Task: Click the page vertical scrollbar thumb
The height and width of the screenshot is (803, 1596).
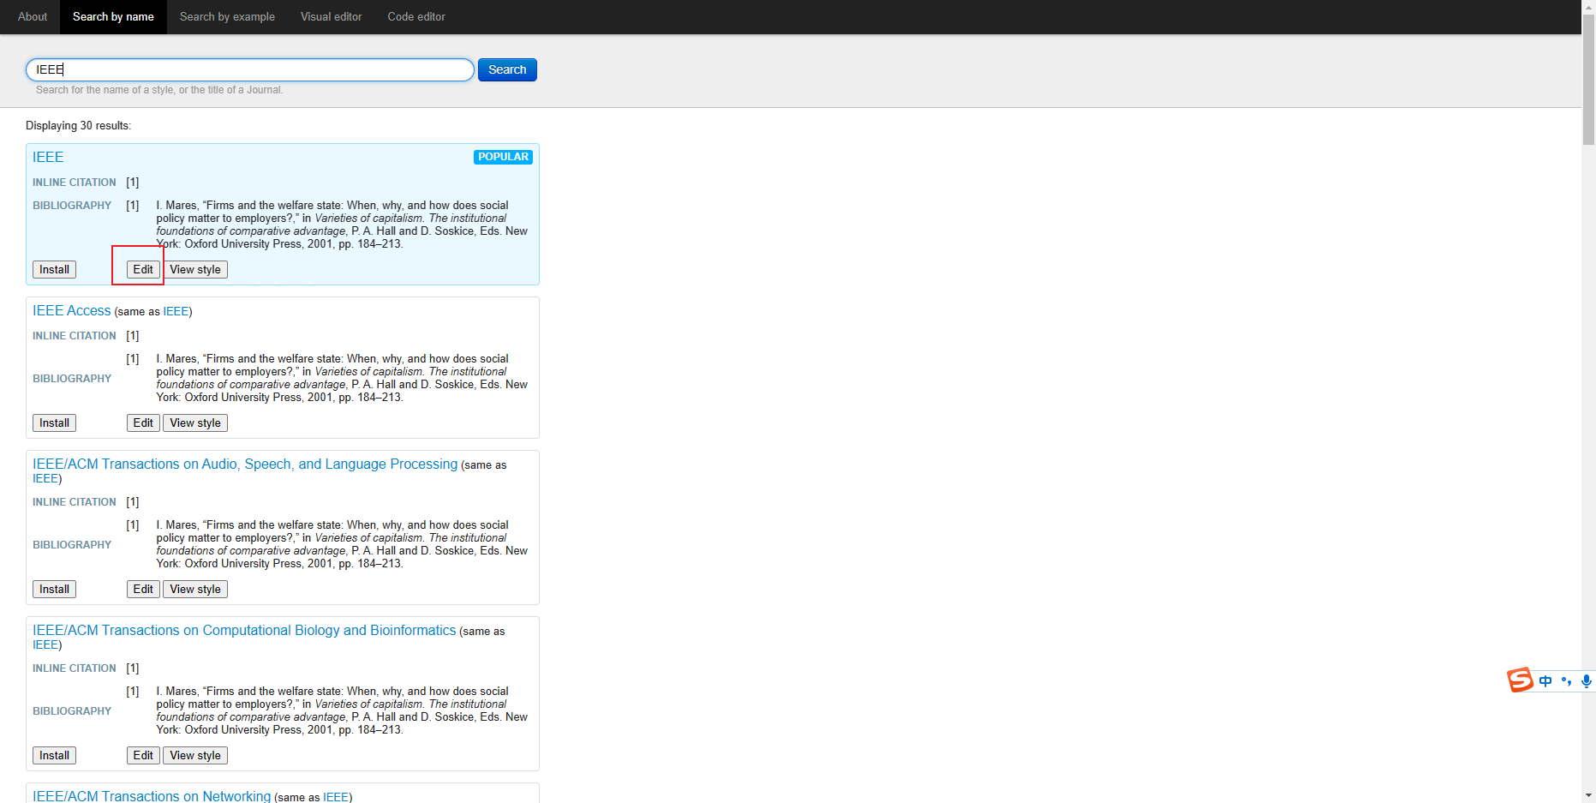Action: pyautogui.click(x=1588, y=79)
